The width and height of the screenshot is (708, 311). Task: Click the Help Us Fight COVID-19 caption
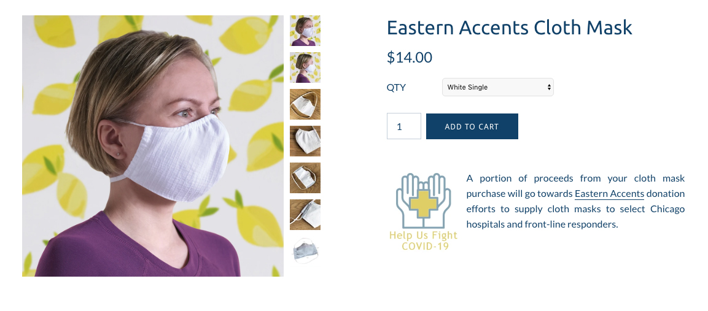(424, 240)
